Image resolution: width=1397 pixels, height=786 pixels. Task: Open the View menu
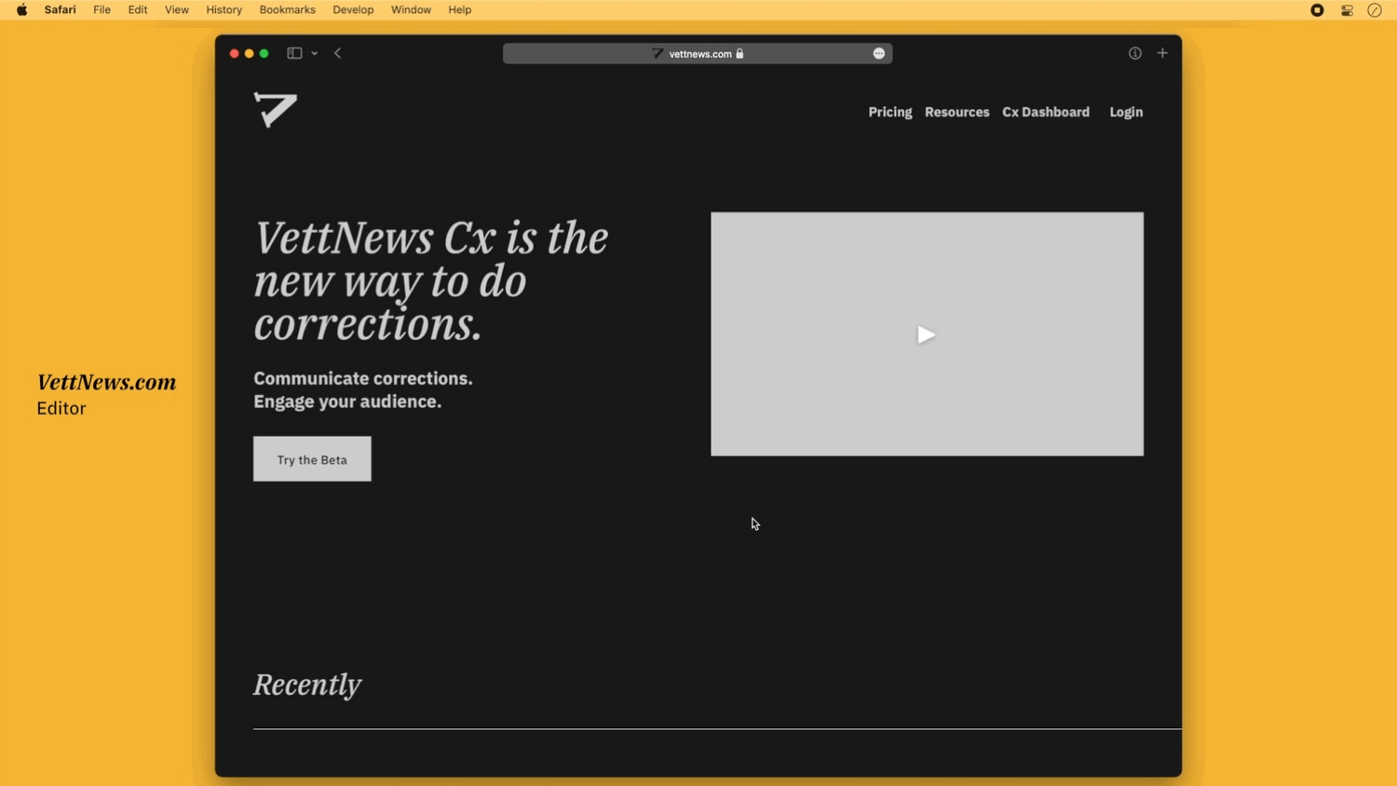pos(177,10)
